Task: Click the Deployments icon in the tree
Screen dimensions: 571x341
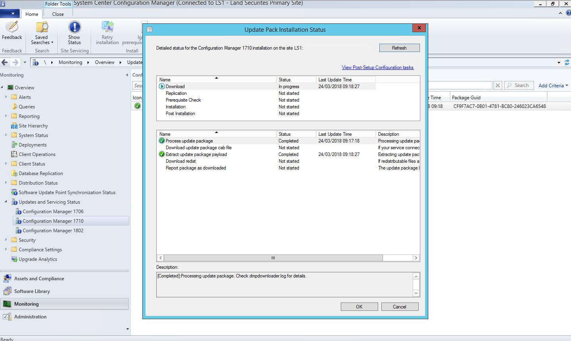Action: (x=14, y=144)
